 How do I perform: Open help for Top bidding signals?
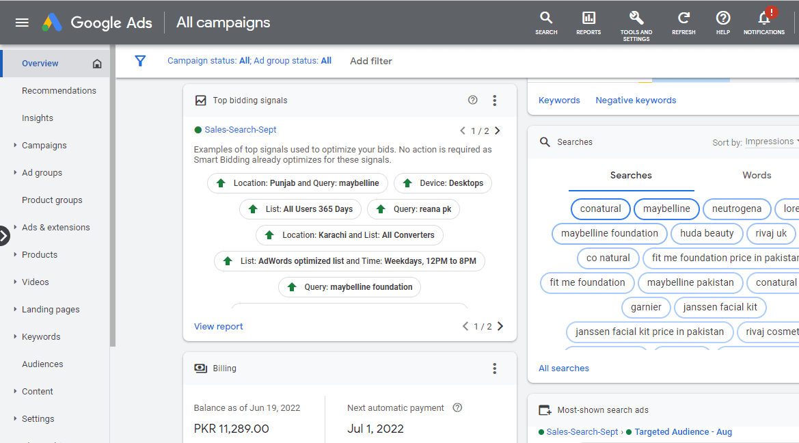point(473,100)
